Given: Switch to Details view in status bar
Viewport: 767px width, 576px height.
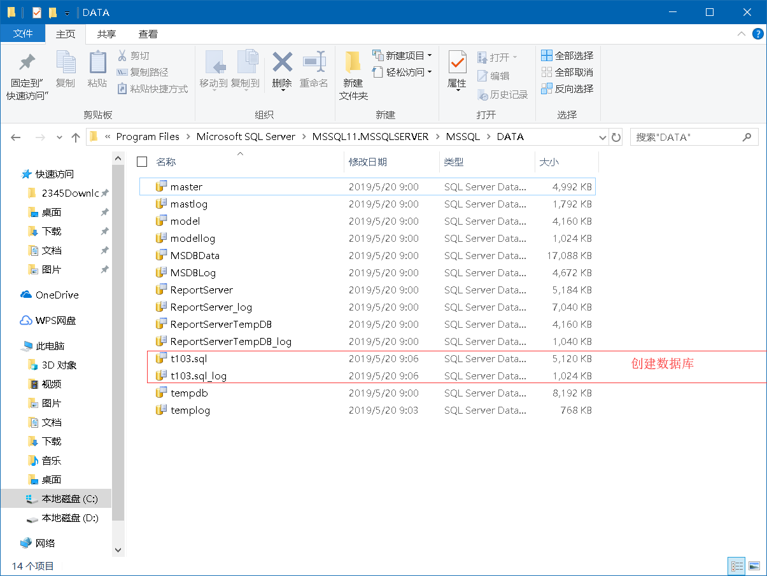Looking at the screenshot, I should 737,566.
